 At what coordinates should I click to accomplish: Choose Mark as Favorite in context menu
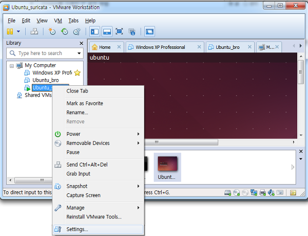(98, 103)
